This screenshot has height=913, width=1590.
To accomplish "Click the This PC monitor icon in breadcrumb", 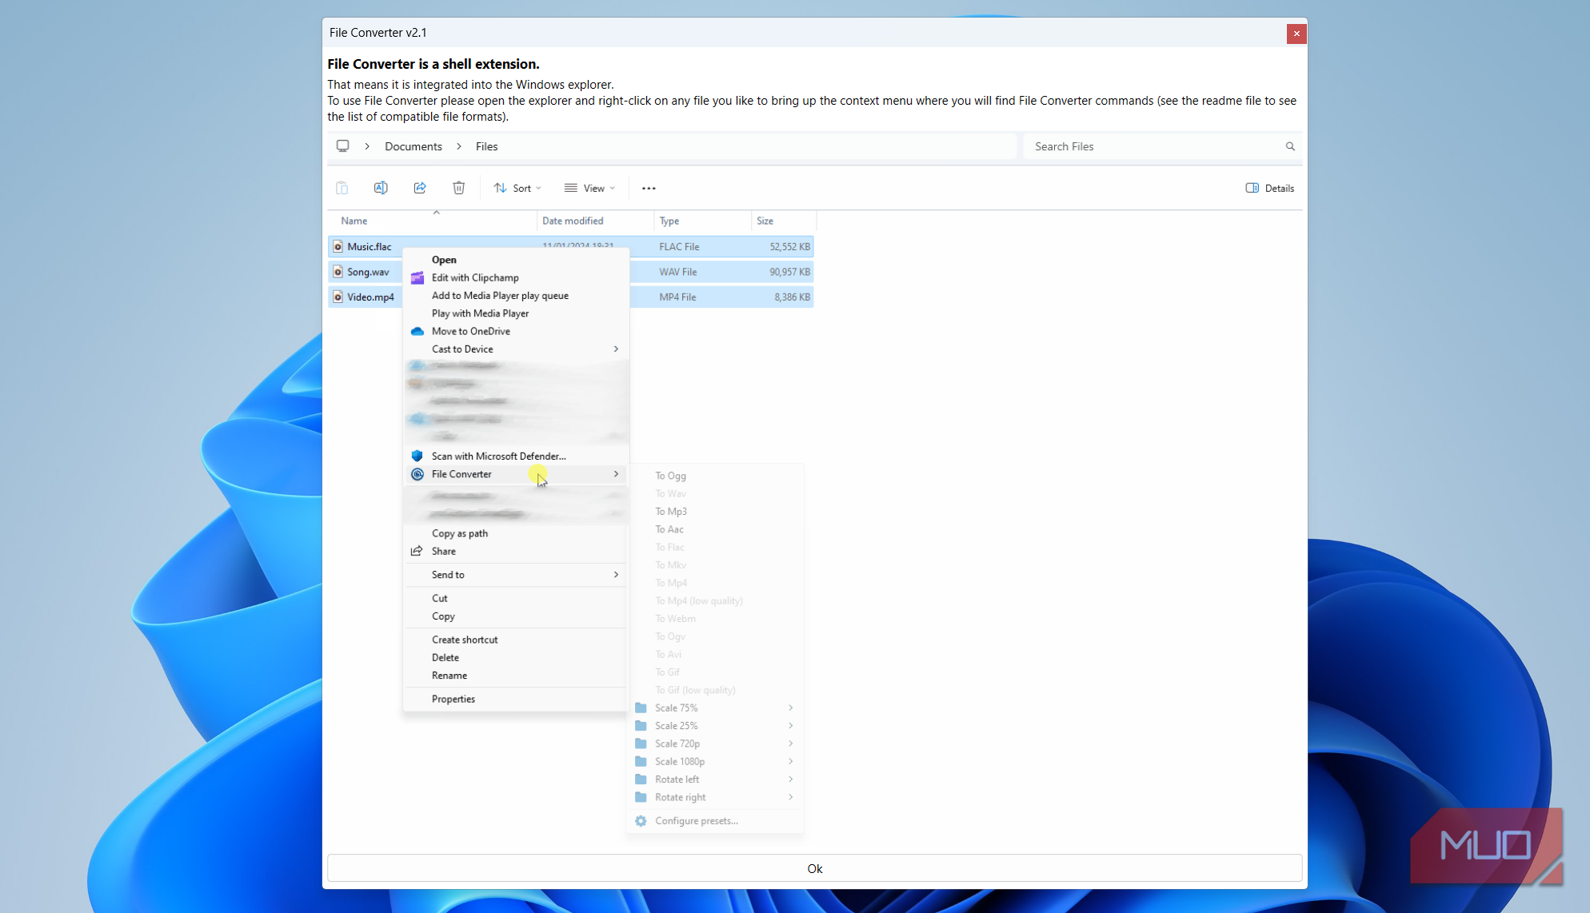I will 342,146.
